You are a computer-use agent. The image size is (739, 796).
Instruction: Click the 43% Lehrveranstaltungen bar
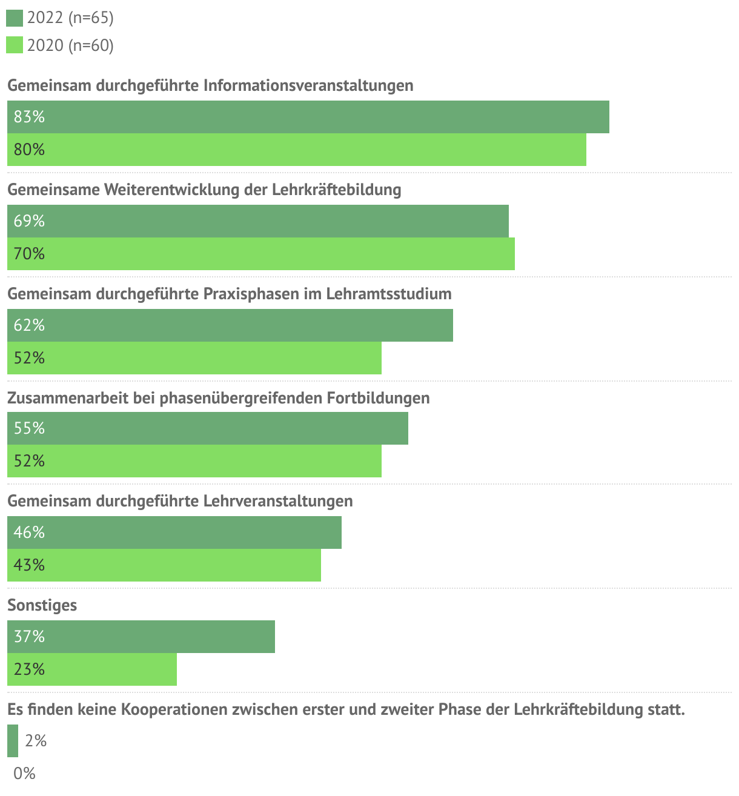point(164,565)
